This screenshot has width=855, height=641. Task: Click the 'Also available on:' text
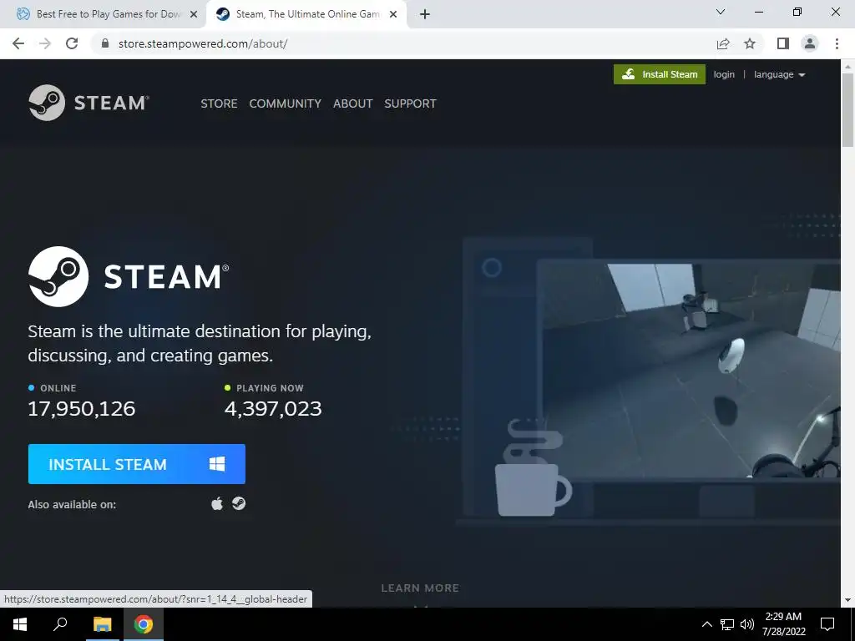tap(72, 505)
